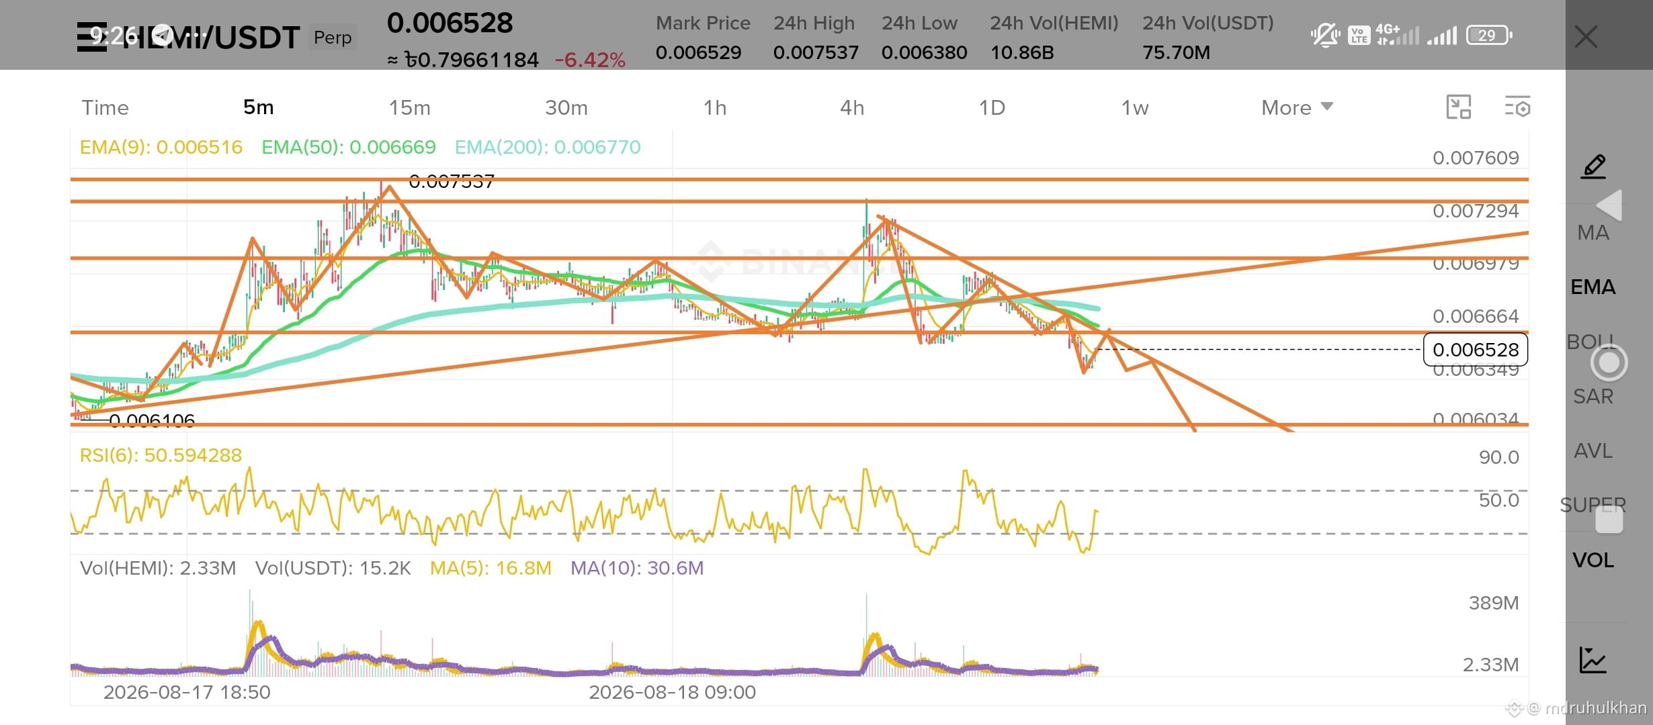Open the drawing pencil tool
The width and height of the screenshot is (1653, 725).
click(x=1593, y=166)
